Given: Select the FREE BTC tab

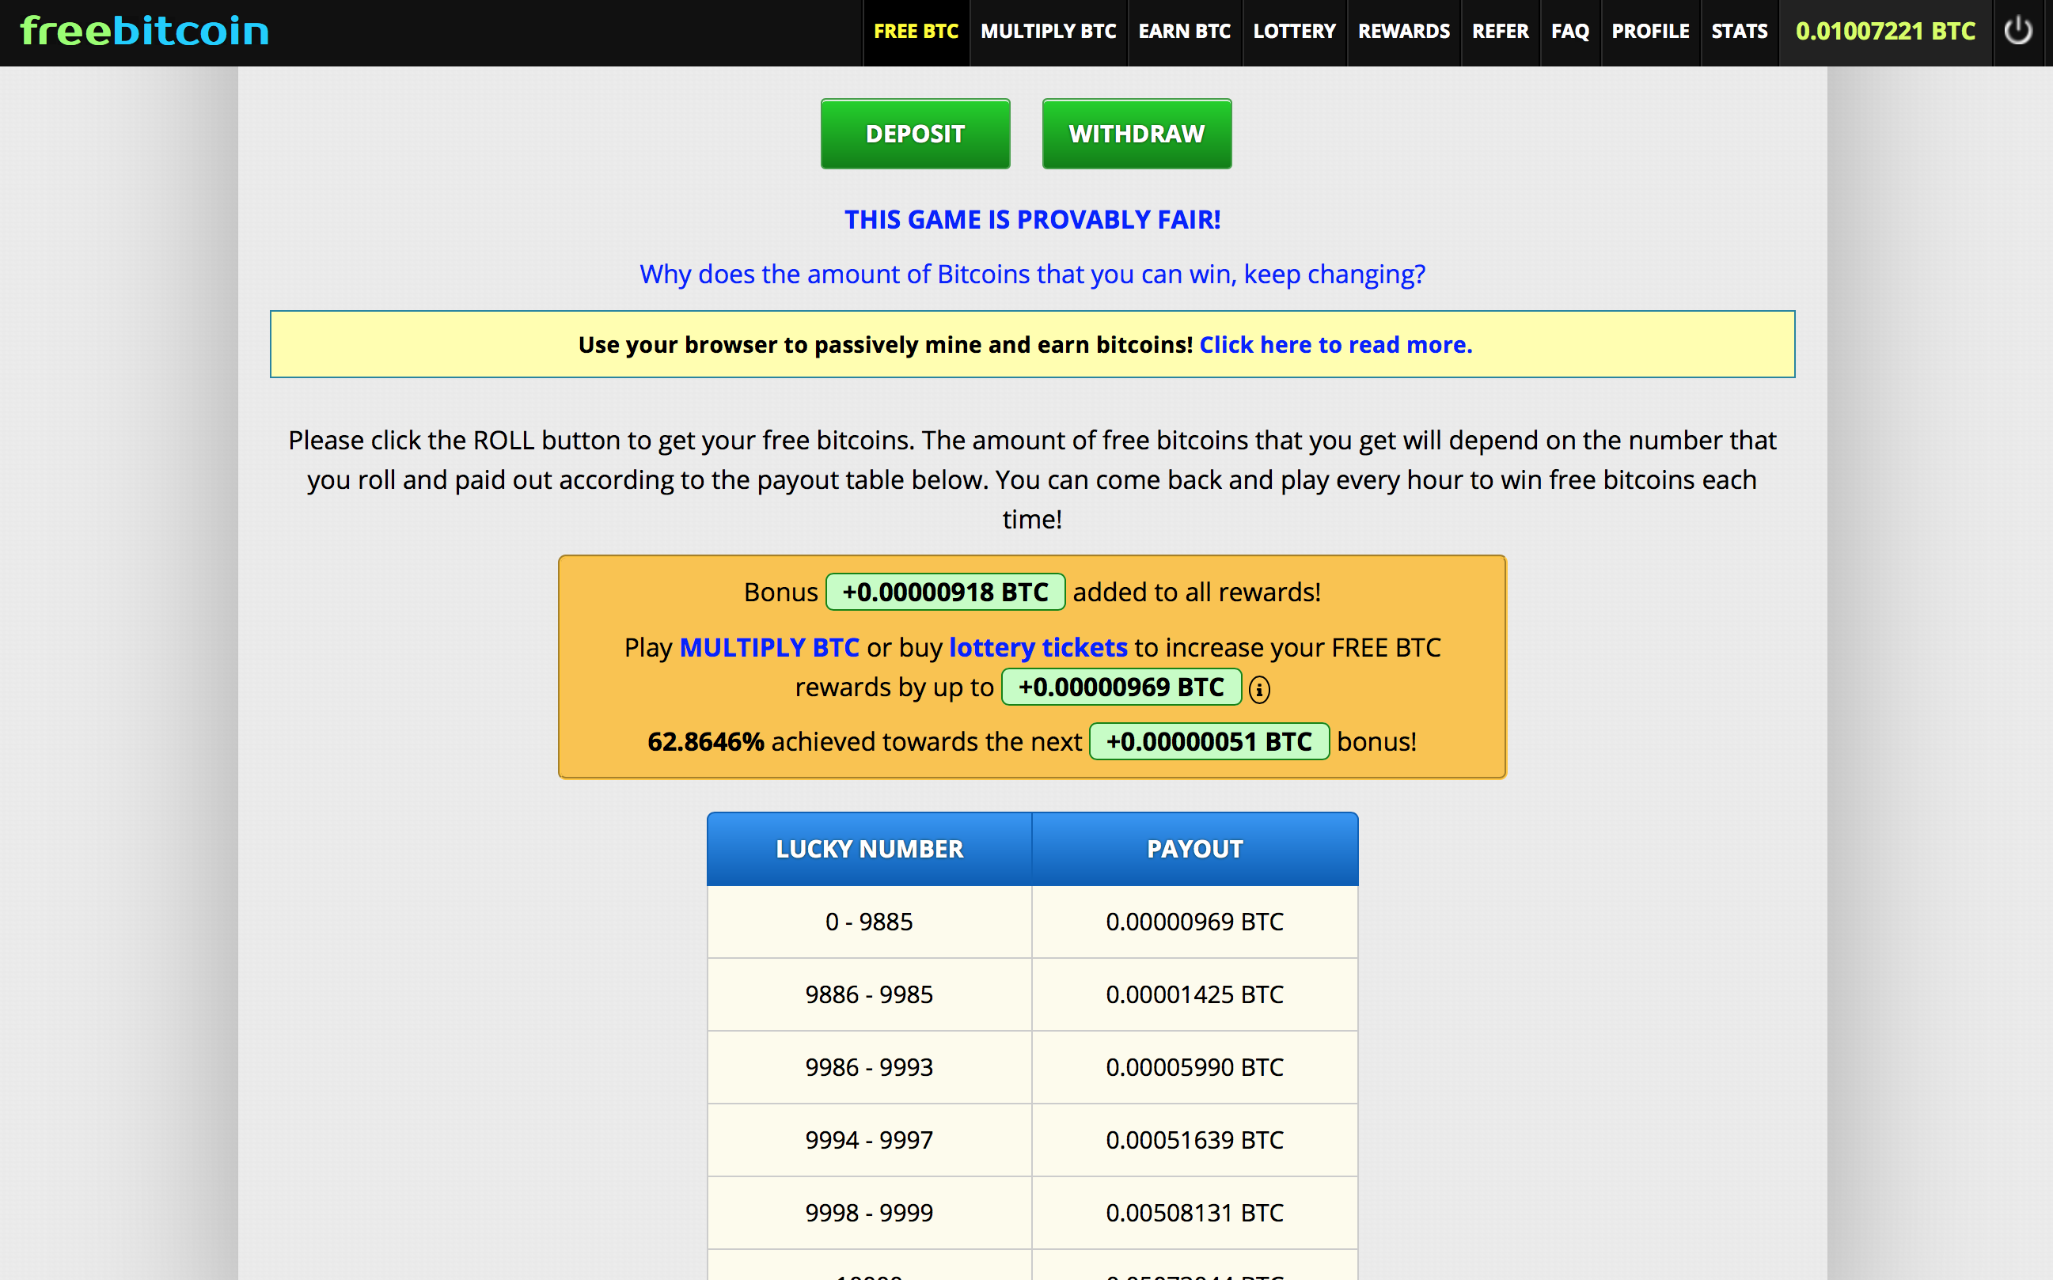Looking at the screenshot, I should coord(916,32).
